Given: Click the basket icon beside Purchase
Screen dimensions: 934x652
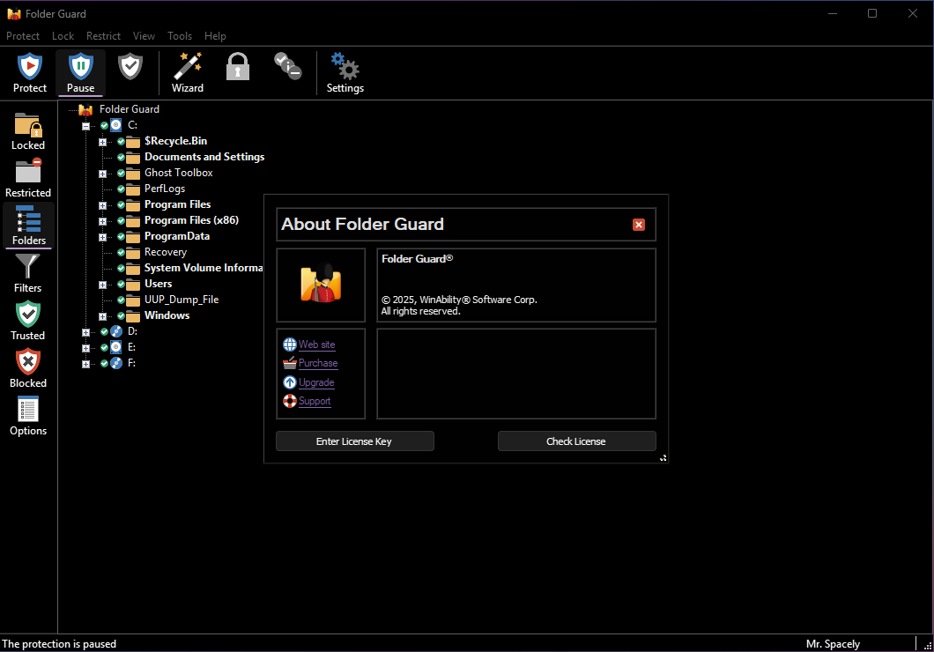Looking at the screenshot, I should click(x=290, y=363).
